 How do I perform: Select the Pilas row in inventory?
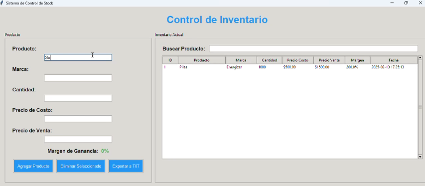point(290,67)
